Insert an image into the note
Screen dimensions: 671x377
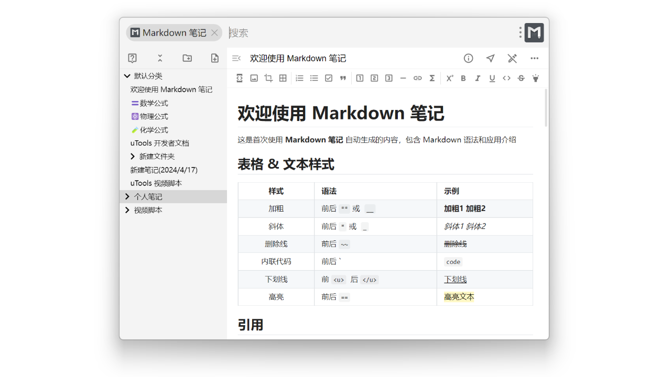[254, 78]
